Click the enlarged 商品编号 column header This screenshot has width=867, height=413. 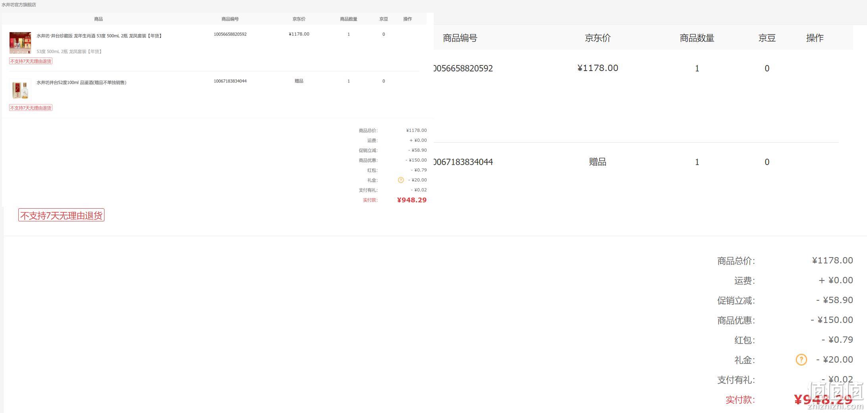point(460,38)
